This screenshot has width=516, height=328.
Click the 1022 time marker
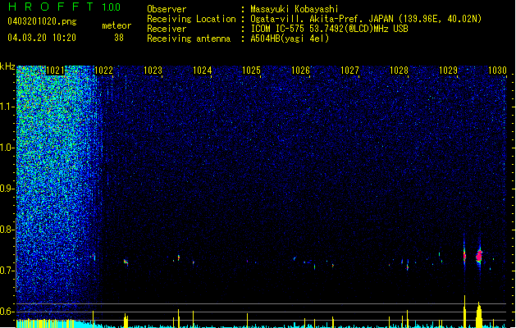pyautogui.click(x=103, y=71)
